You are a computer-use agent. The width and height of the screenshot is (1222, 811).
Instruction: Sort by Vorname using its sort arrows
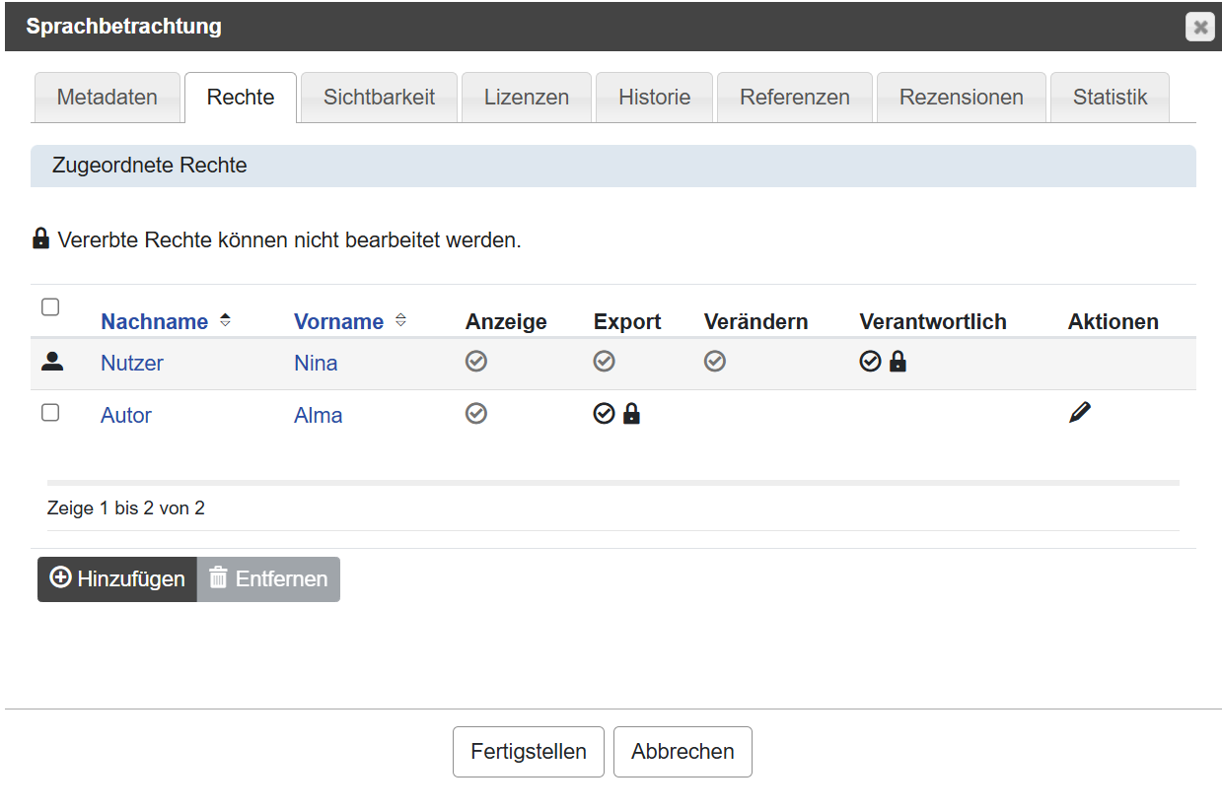(400, 320)
